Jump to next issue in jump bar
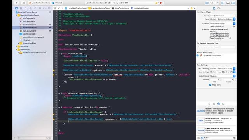Screen dimensions: 249x140 tap(194, 8)
